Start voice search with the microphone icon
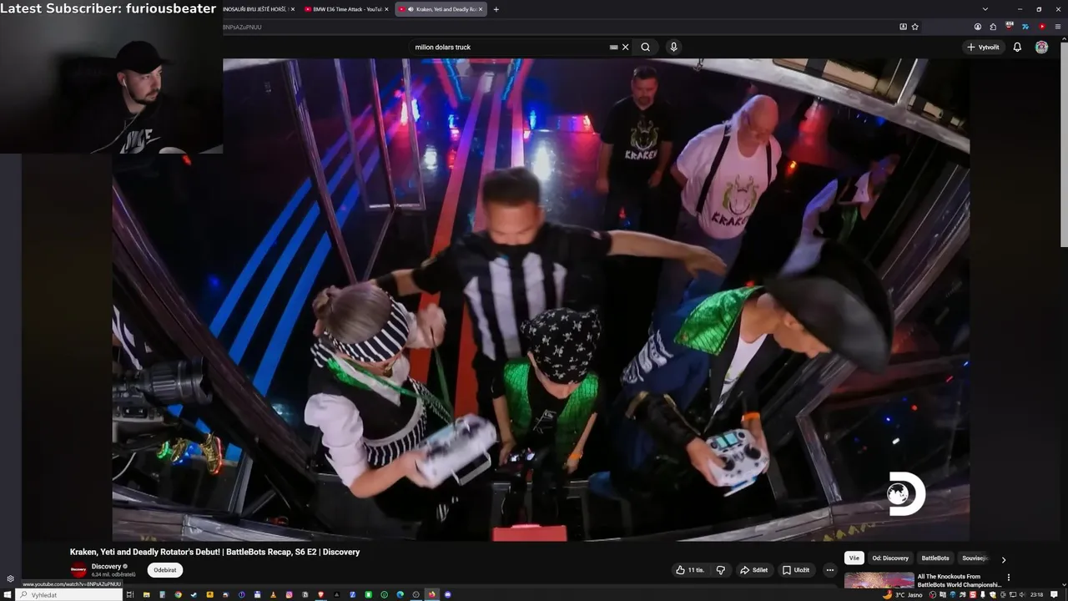Image resolution: width=1068 pixels, height=601 pixels. (673, 48)
